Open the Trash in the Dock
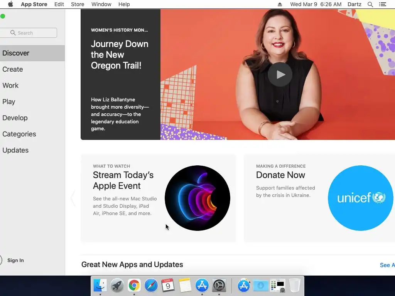The width and height of the screenshot is (395, 296). (x=294, y=286)
